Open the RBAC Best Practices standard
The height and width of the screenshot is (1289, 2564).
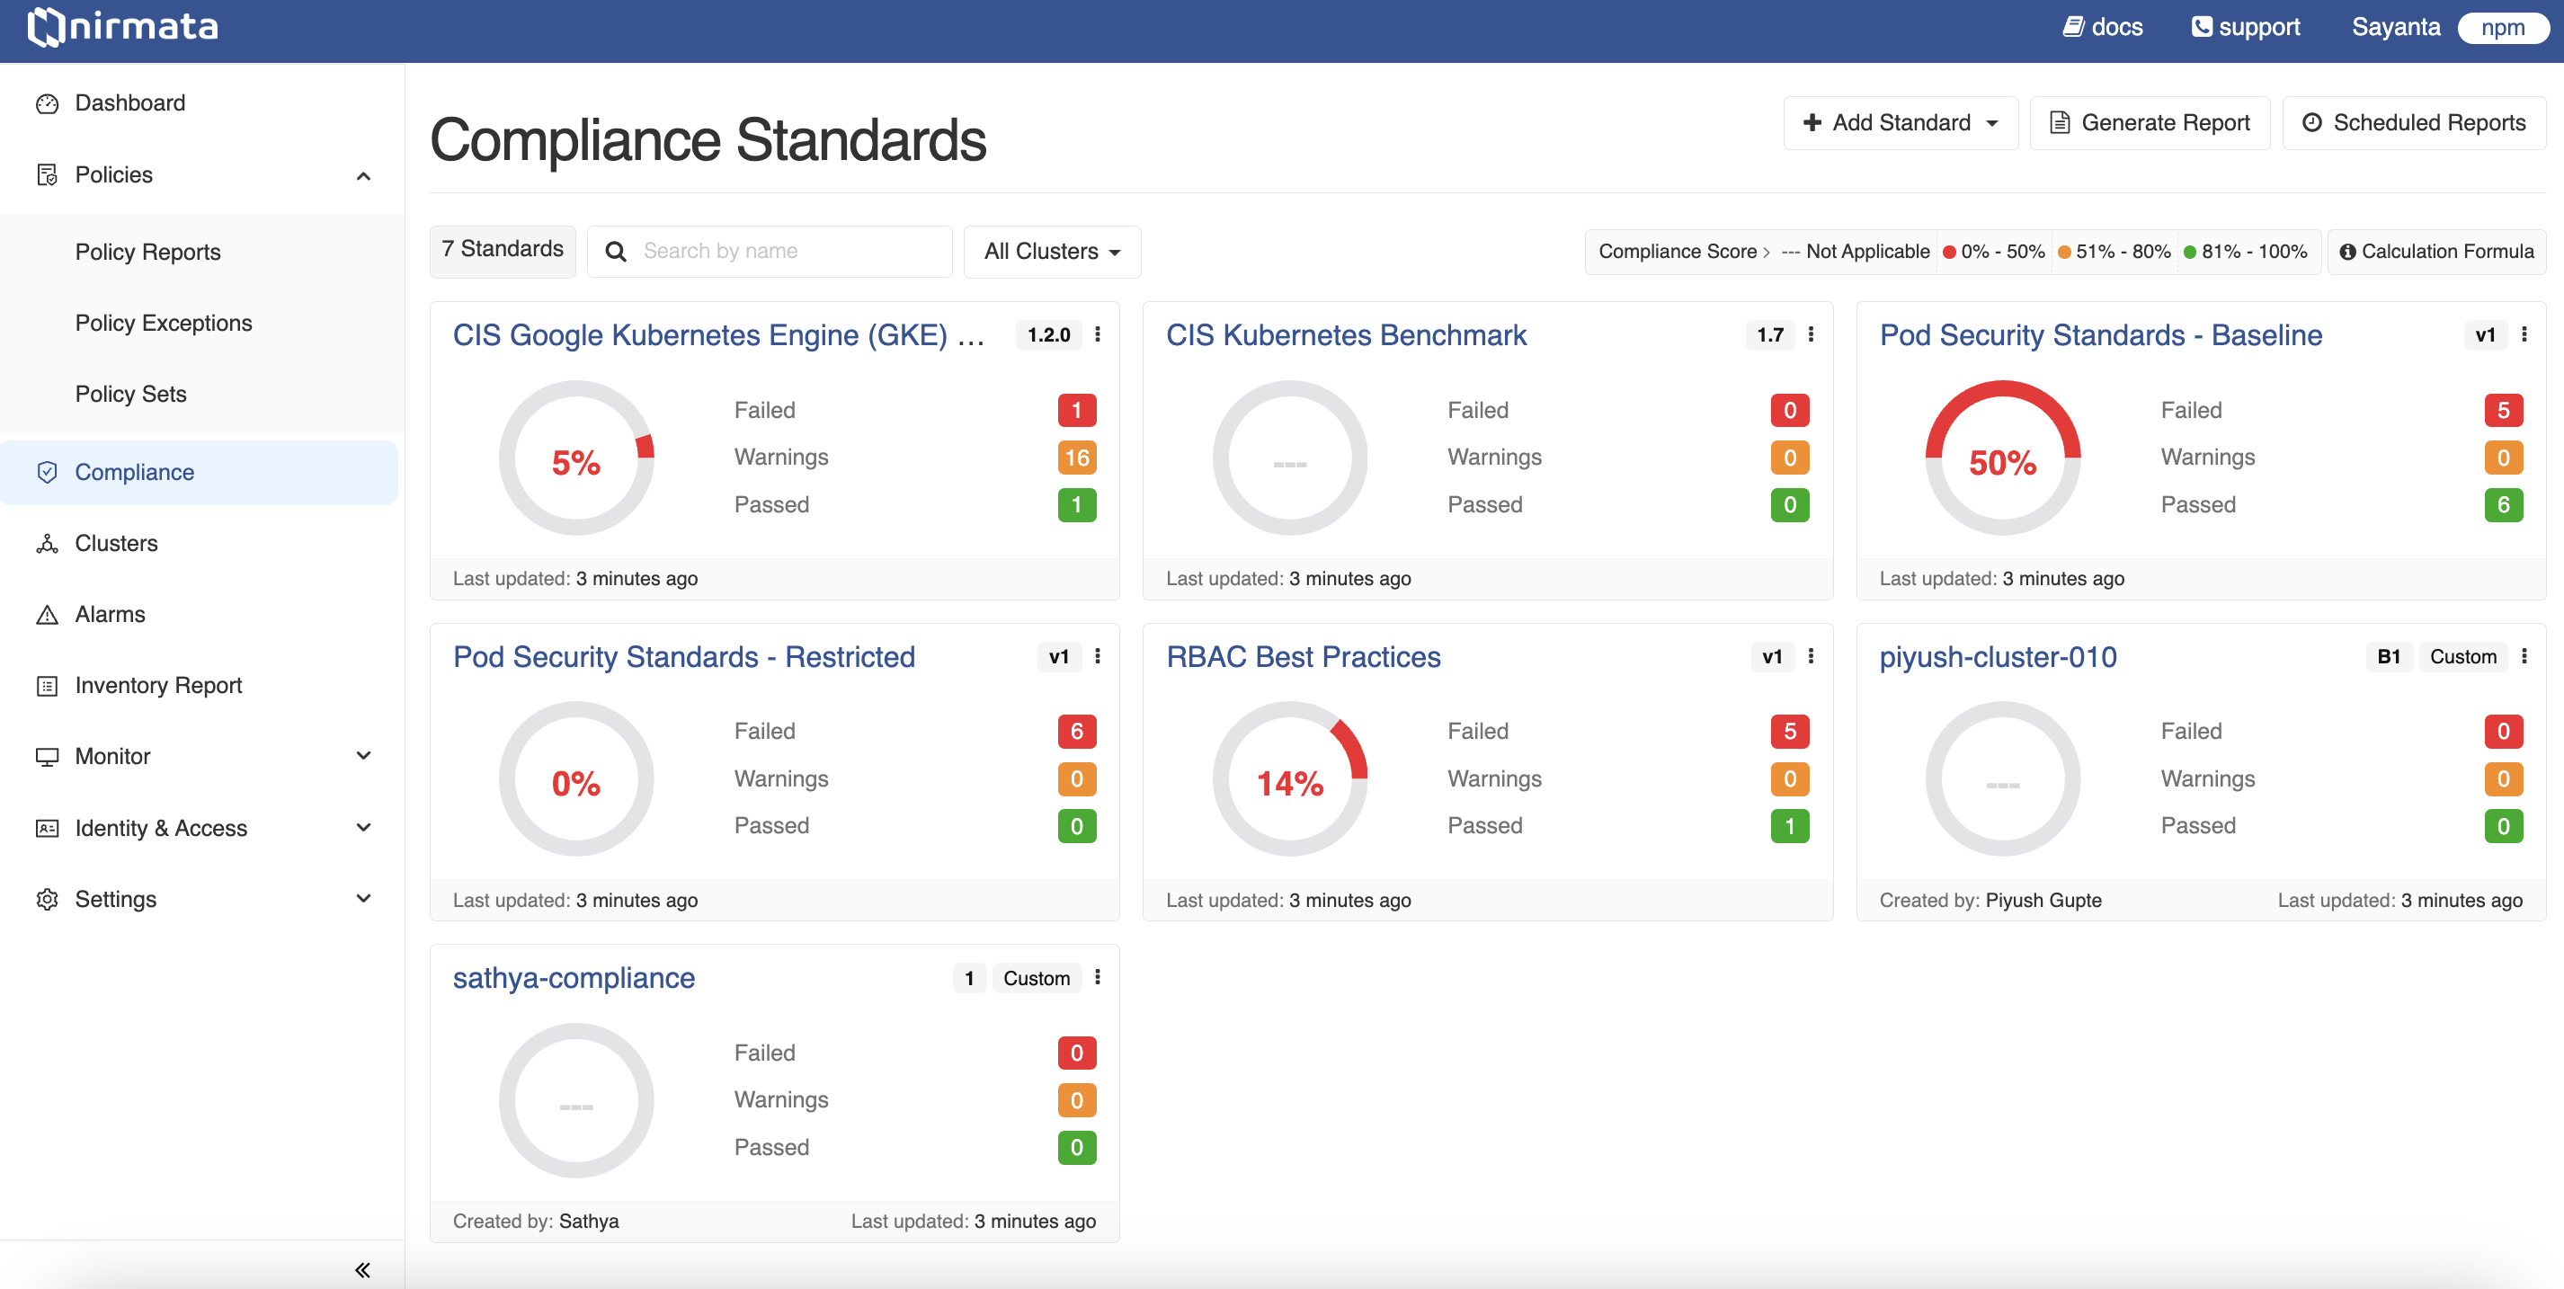tap(1303, 657)
